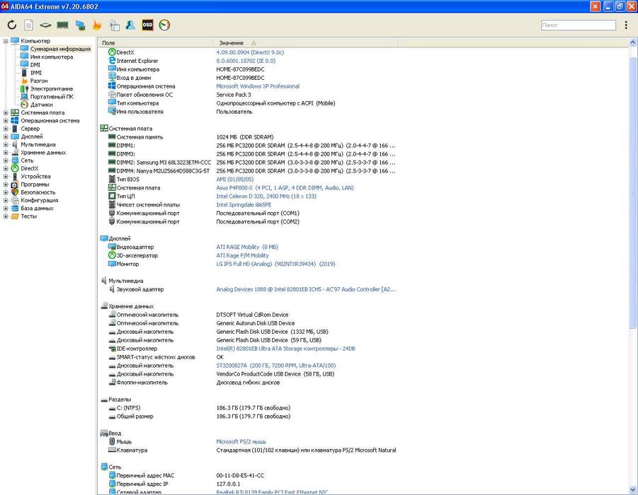Open the LG IPS Full HD monitor link
Viewport: 638px width, 495px height.
point(275,264)
